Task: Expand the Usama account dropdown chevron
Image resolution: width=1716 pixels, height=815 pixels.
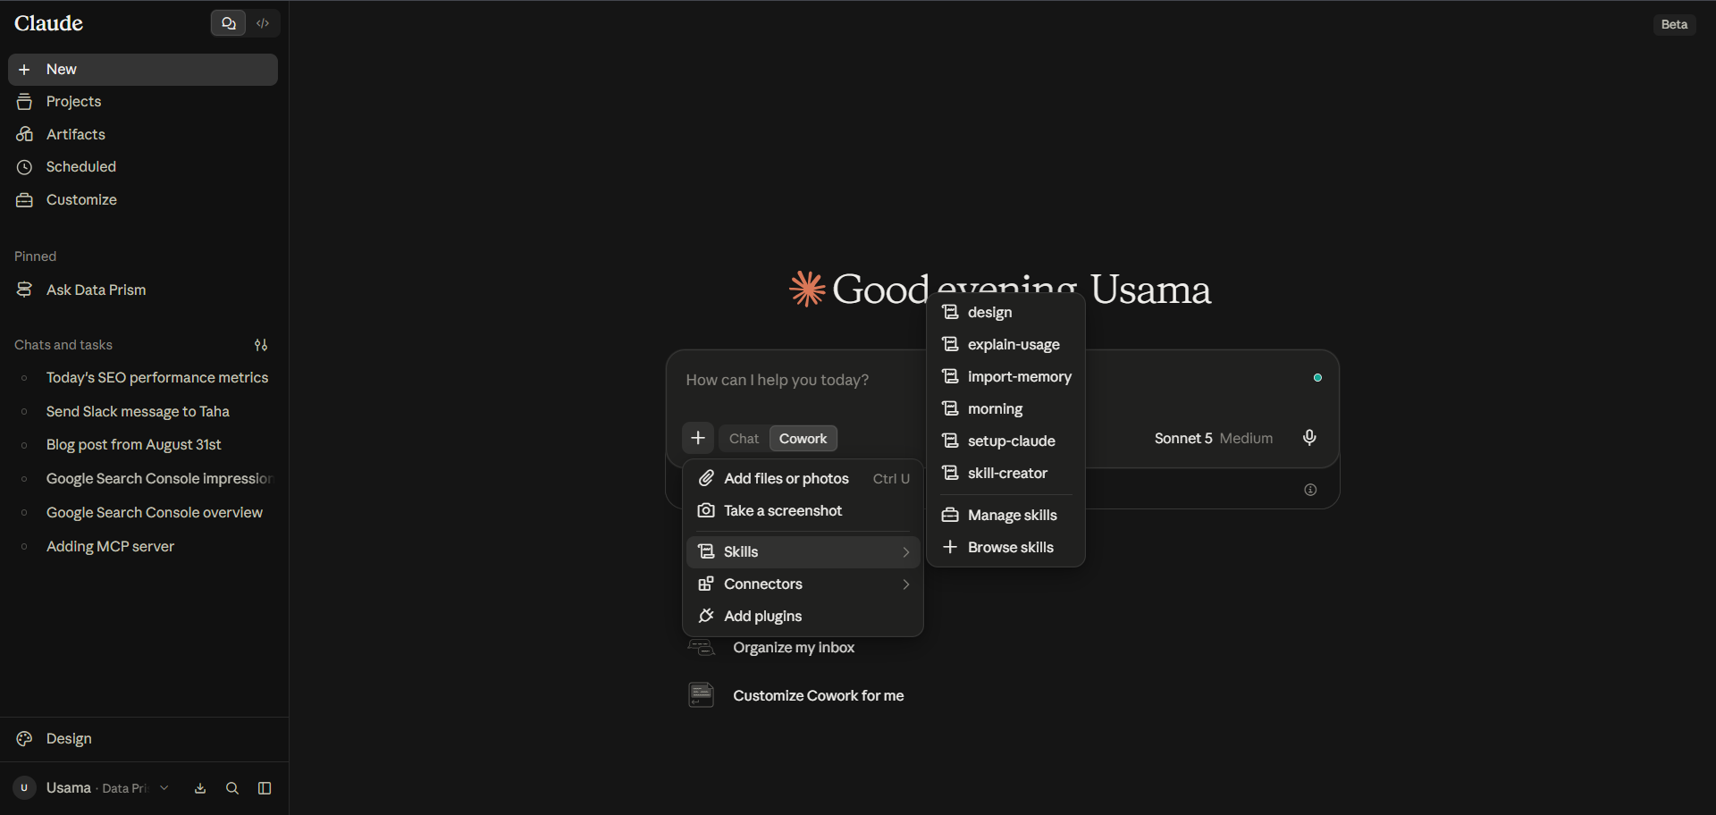Action: click(x=164, y=788)
